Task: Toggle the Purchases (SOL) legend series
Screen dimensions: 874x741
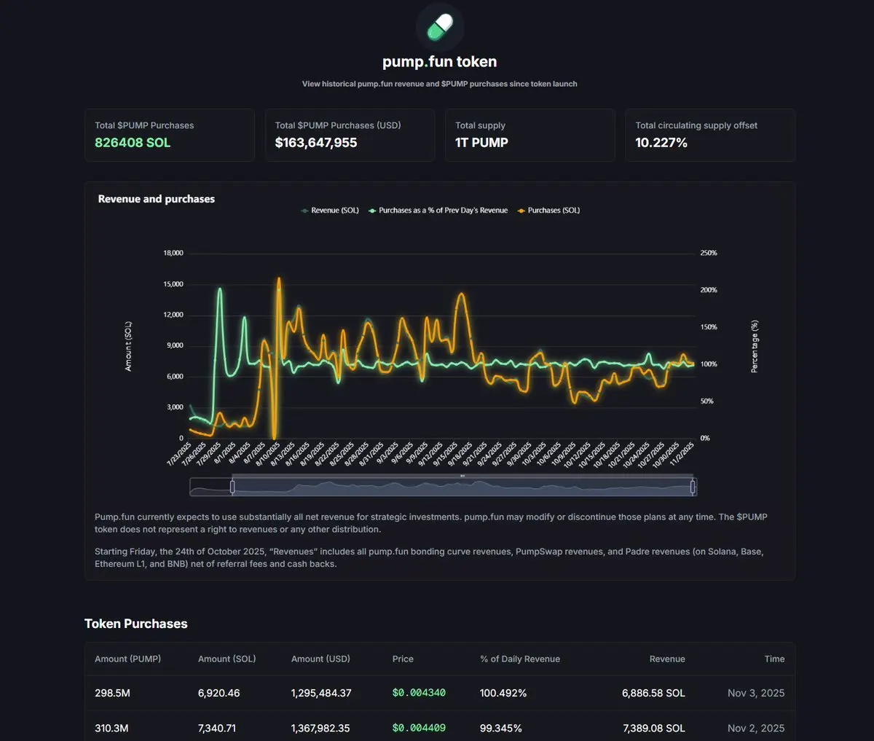Action: [x=548, y=211]
